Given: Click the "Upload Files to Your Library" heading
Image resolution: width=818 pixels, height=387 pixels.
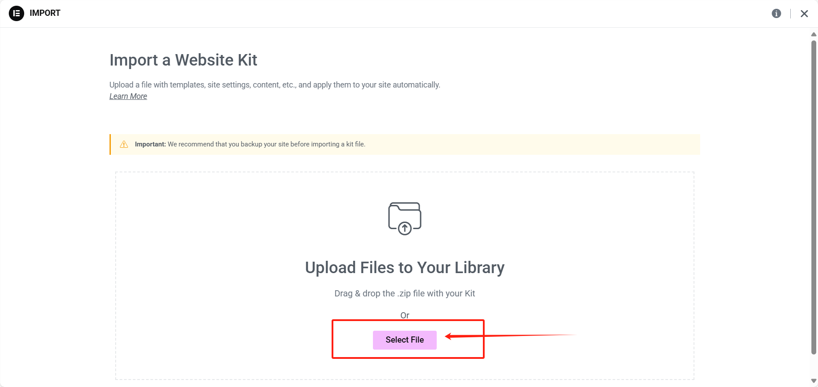Looking at the screenshot, I should [405, 267].
